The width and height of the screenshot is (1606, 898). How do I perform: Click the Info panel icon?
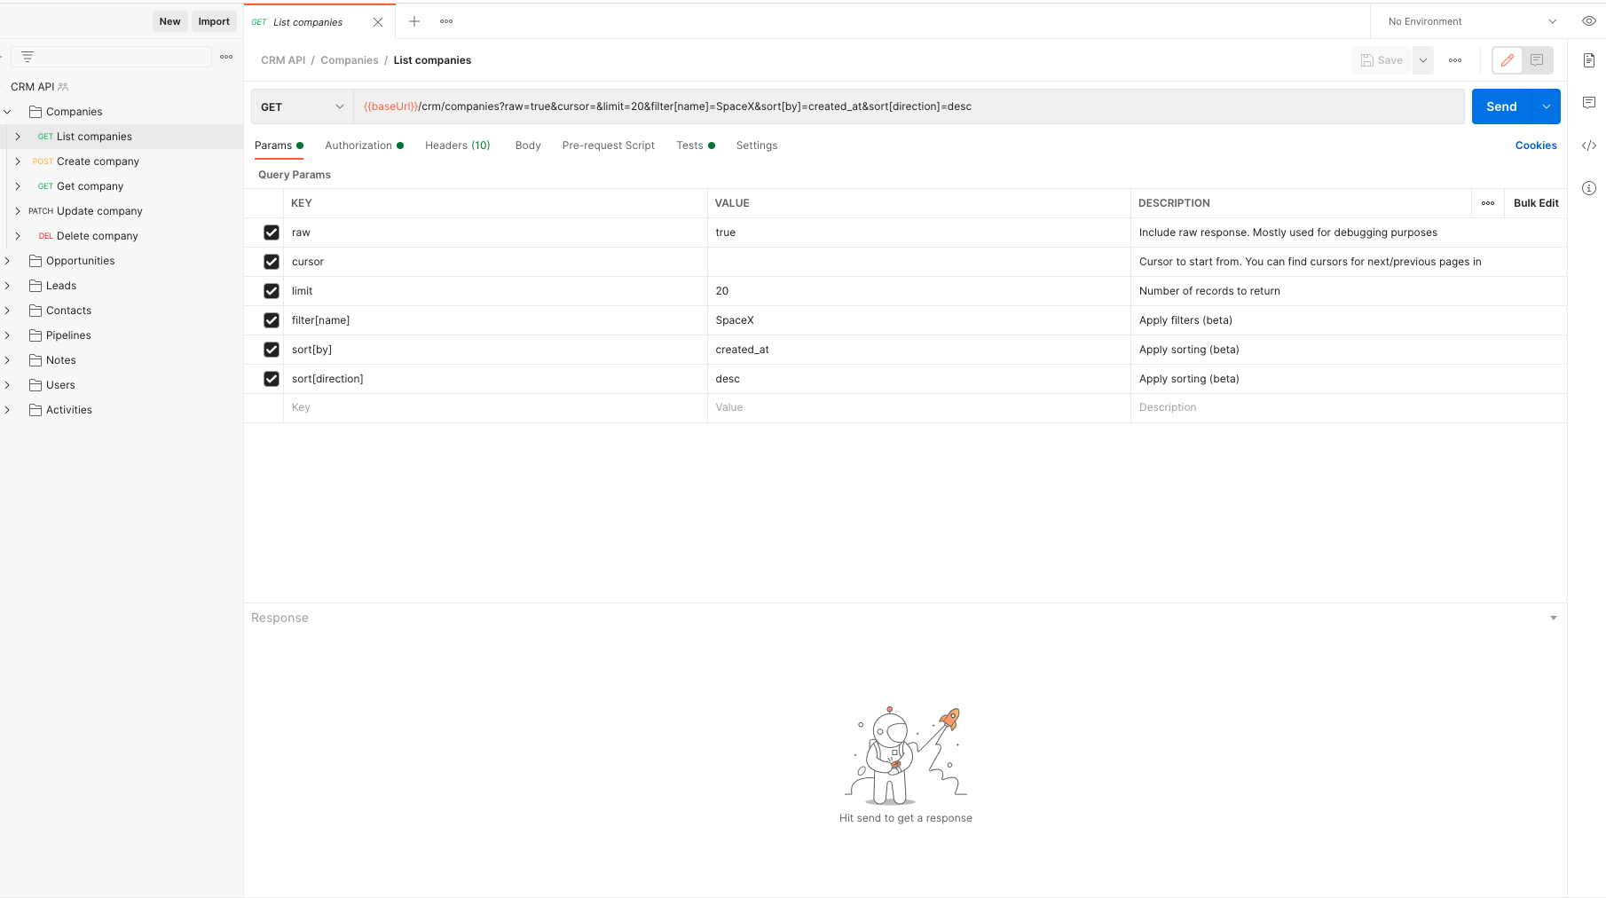[1589, 187]
